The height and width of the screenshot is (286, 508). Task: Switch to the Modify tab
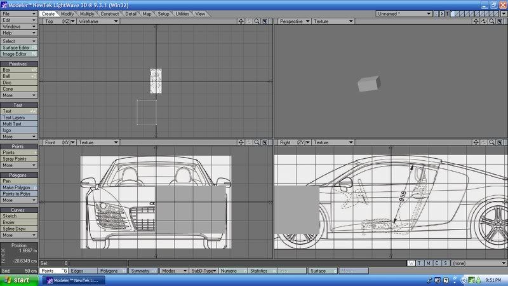point(67,13)
